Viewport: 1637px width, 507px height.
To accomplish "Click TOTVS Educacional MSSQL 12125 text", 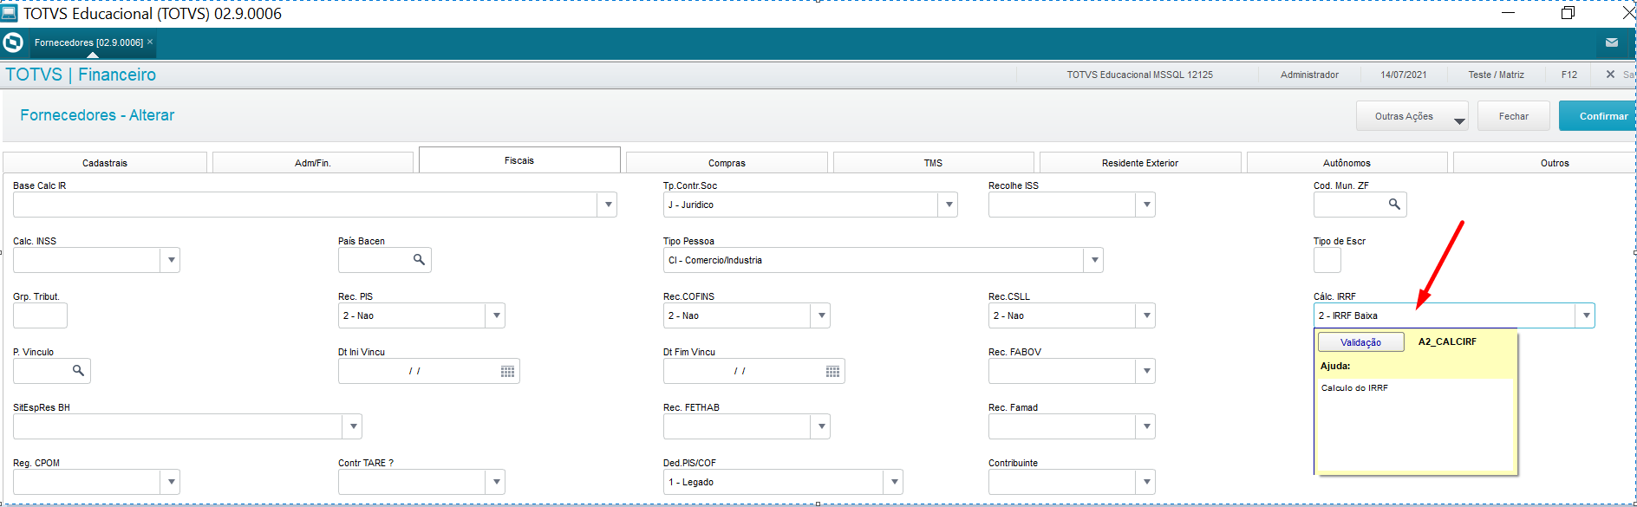I will click(x=1139, y=75).
